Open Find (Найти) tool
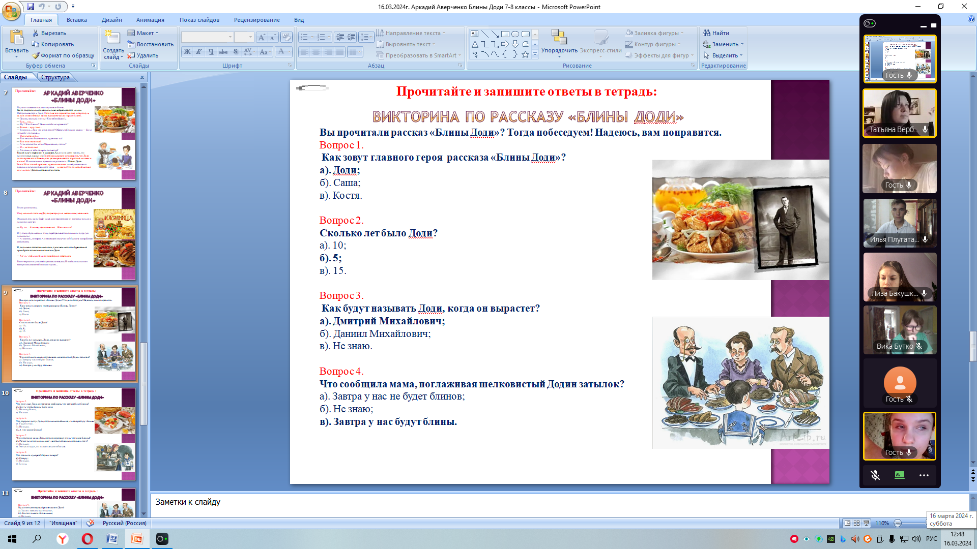 click(x=716, y=33)
